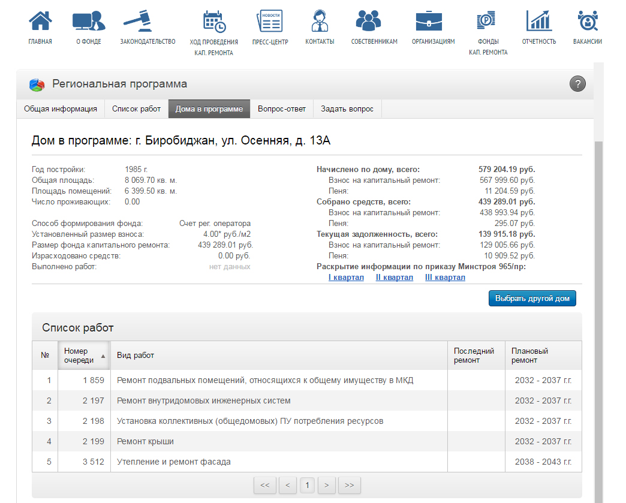Screen dimensions: 626x503
Task: Click the question mark help icon
Action: coord(577,84)
